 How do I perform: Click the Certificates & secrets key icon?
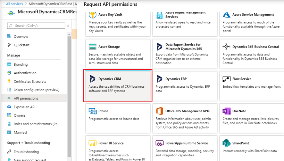(9, 81)
